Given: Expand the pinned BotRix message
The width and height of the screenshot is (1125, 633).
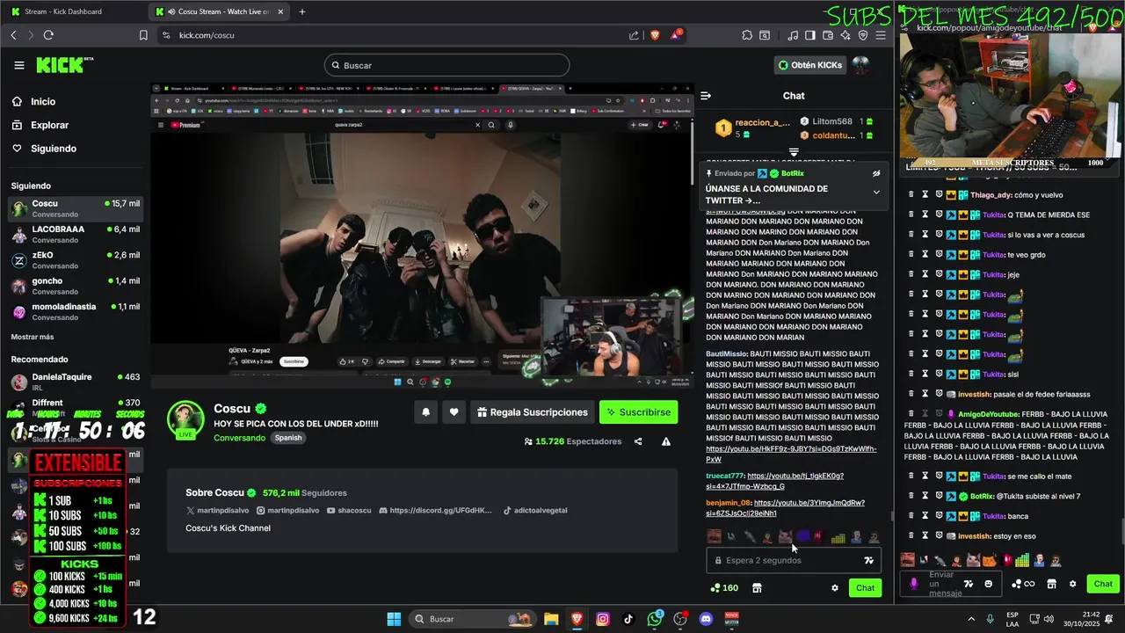Looking at the screenshot, I should [876, 192].
